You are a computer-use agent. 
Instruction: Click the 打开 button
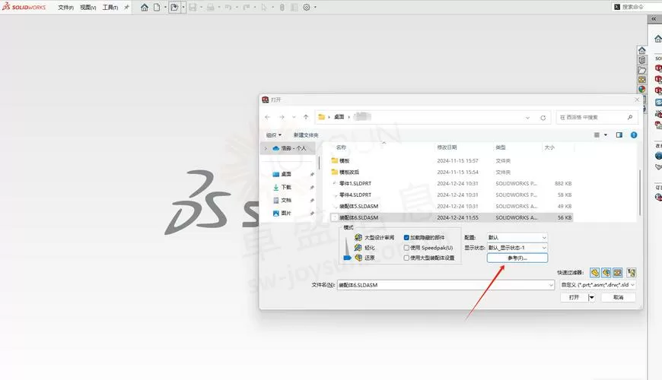click(574, 297)
